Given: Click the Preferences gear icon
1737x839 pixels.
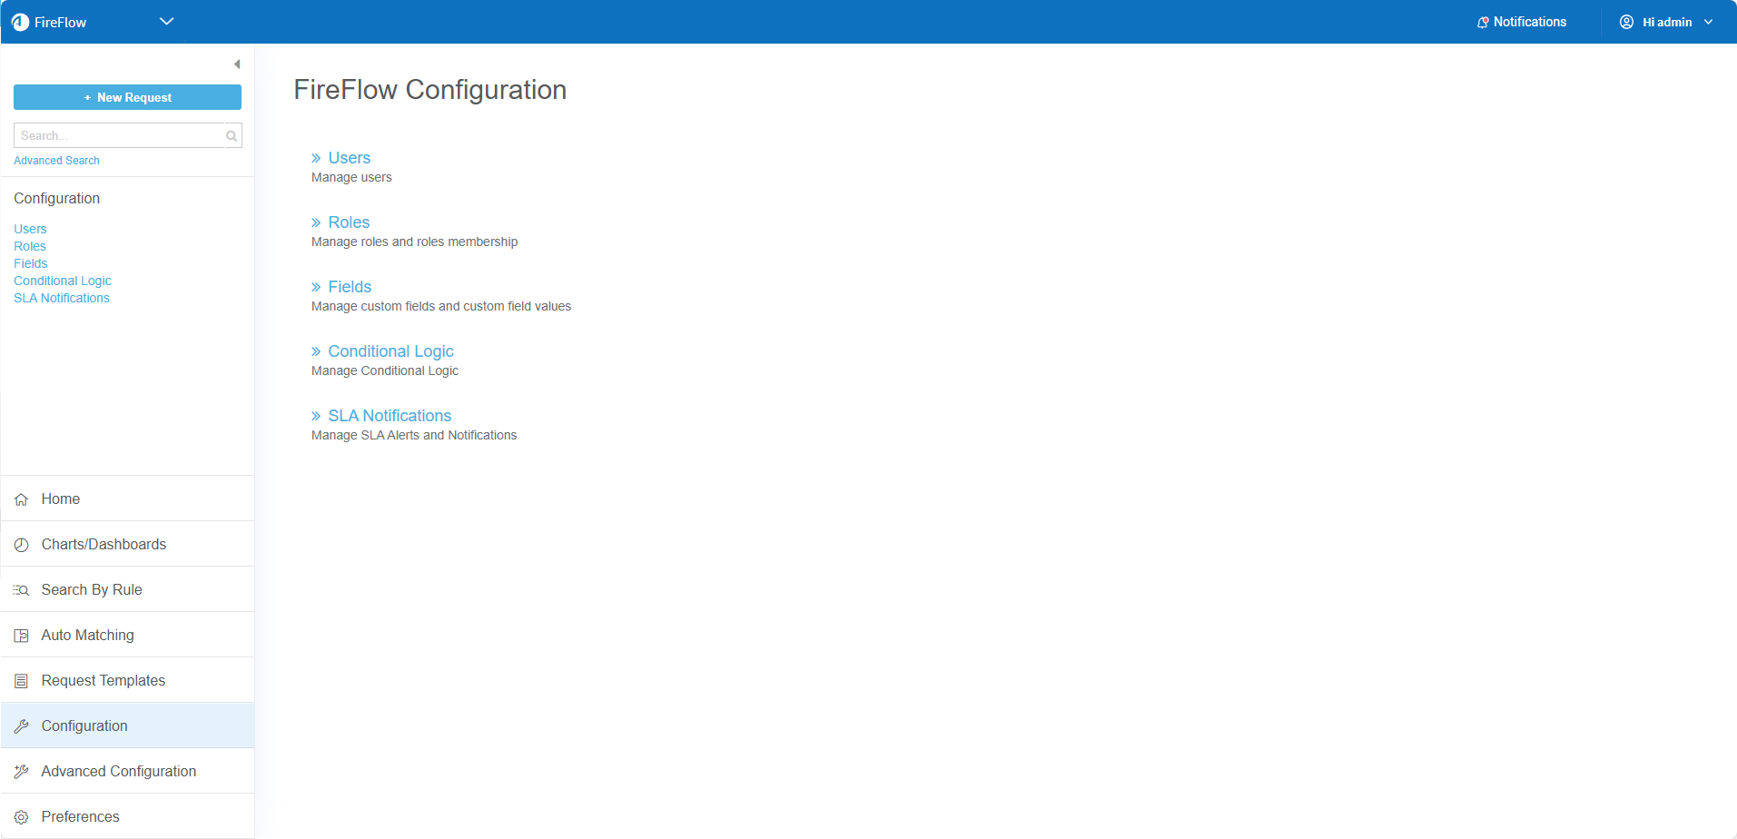Looking at the screenshot, I should point(22,817).
